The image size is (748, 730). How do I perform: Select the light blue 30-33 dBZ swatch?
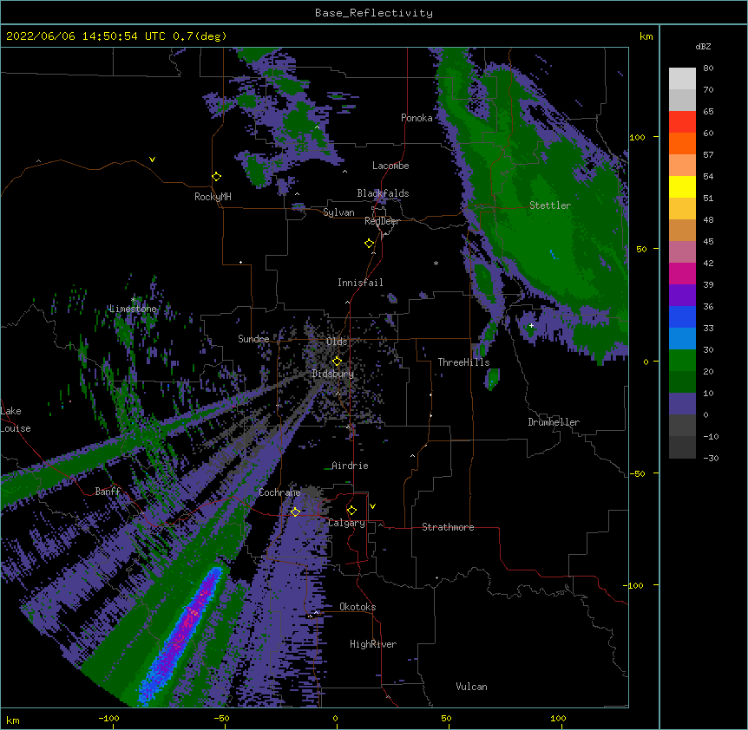[682, 339]
